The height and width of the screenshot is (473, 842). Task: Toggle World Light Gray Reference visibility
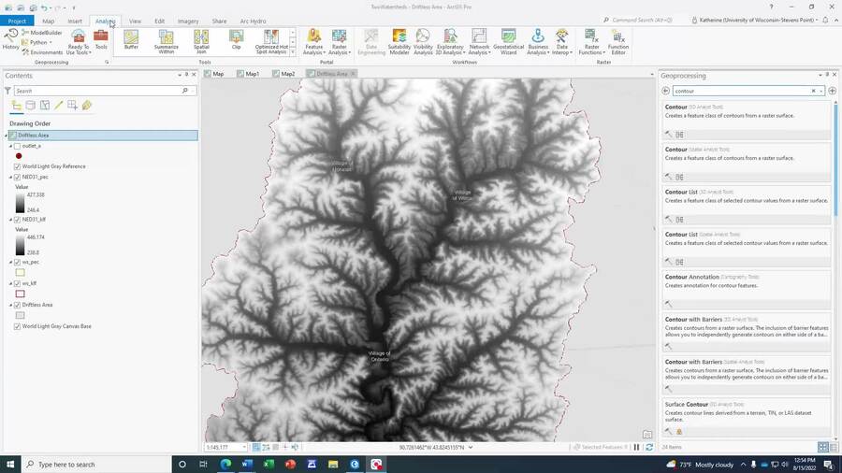point(17,166)
